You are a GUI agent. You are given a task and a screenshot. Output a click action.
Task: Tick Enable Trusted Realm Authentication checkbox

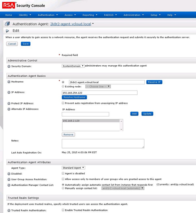click(x=63, y=210)
